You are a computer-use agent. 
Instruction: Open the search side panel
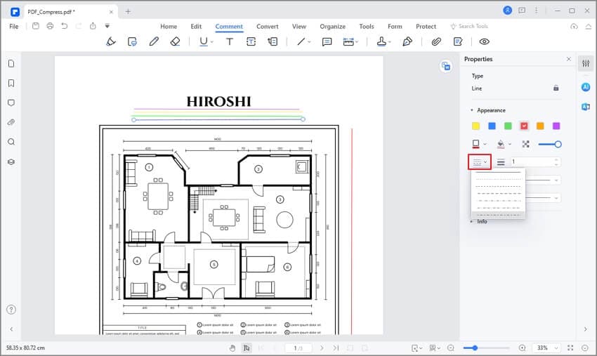point(11,142)
